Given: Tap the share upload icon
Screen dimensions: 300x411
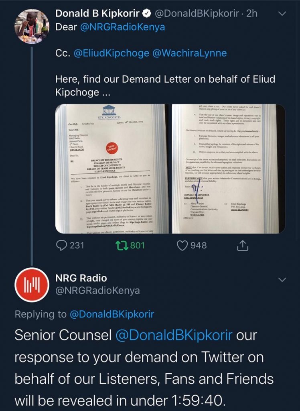Looking at the screenshot, I should pos(243,245).
